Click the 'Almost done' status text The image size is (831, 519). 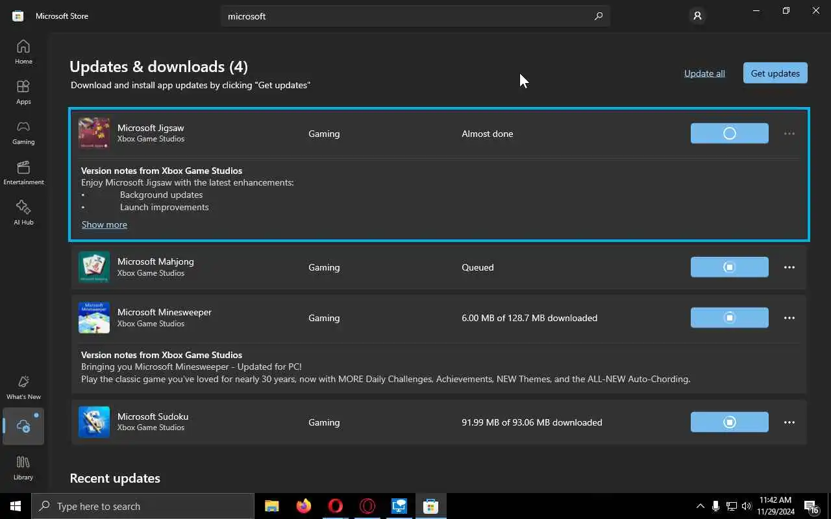[x=488, y=134]
